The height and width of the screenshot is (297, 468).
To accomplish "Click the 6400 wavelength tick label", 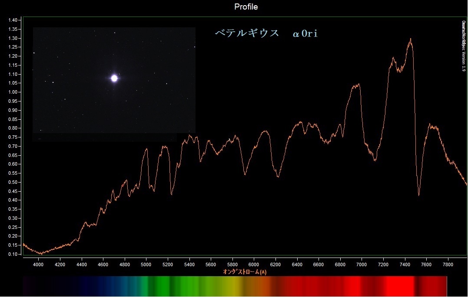I will point(297,264).
